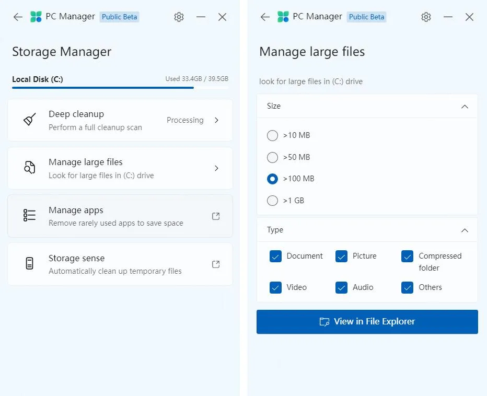Image resolution: width=487 pixels, height=396 pixels.
Task: Click PC Manager logo in Storage Manager window
Action: coord(36,17)
